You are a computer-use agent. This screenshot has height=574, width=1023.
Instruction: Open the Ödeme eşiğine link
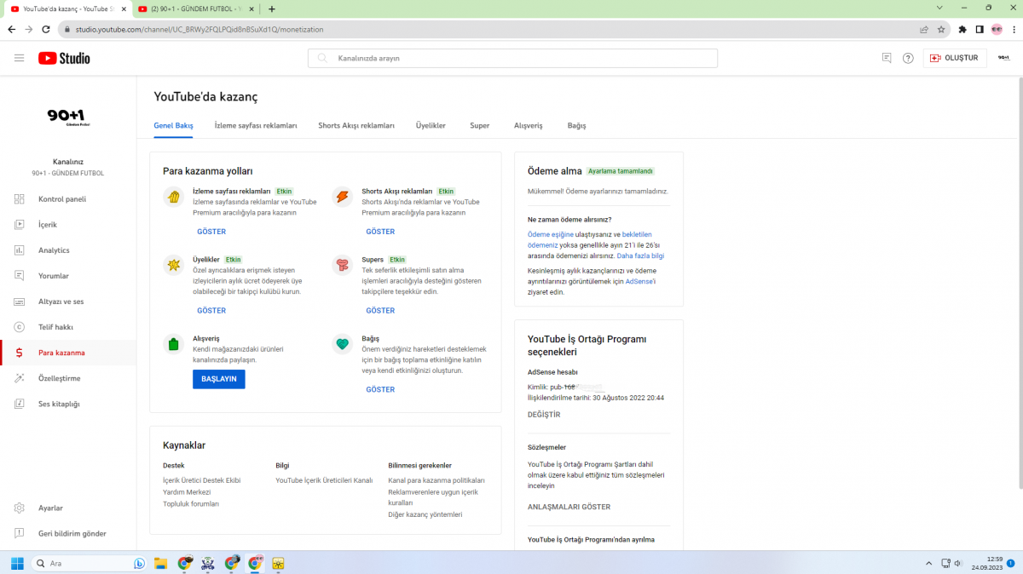tap(551, 233)
